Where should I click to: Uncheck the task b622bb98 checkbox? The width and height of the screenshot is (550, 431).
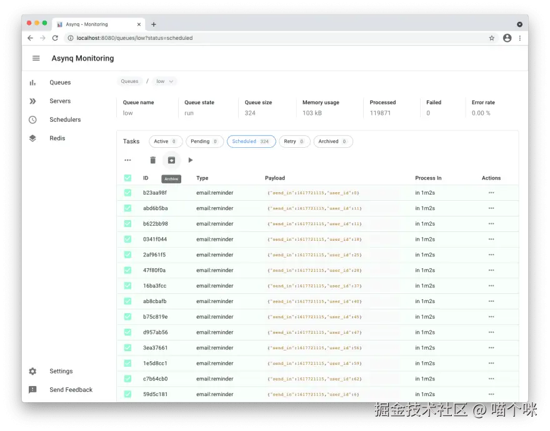tap(127, 224)
